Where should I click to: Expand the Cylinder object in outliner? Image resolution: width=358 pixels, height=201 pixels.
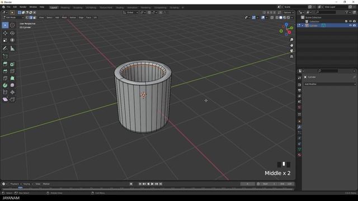(x=303, y=26)
